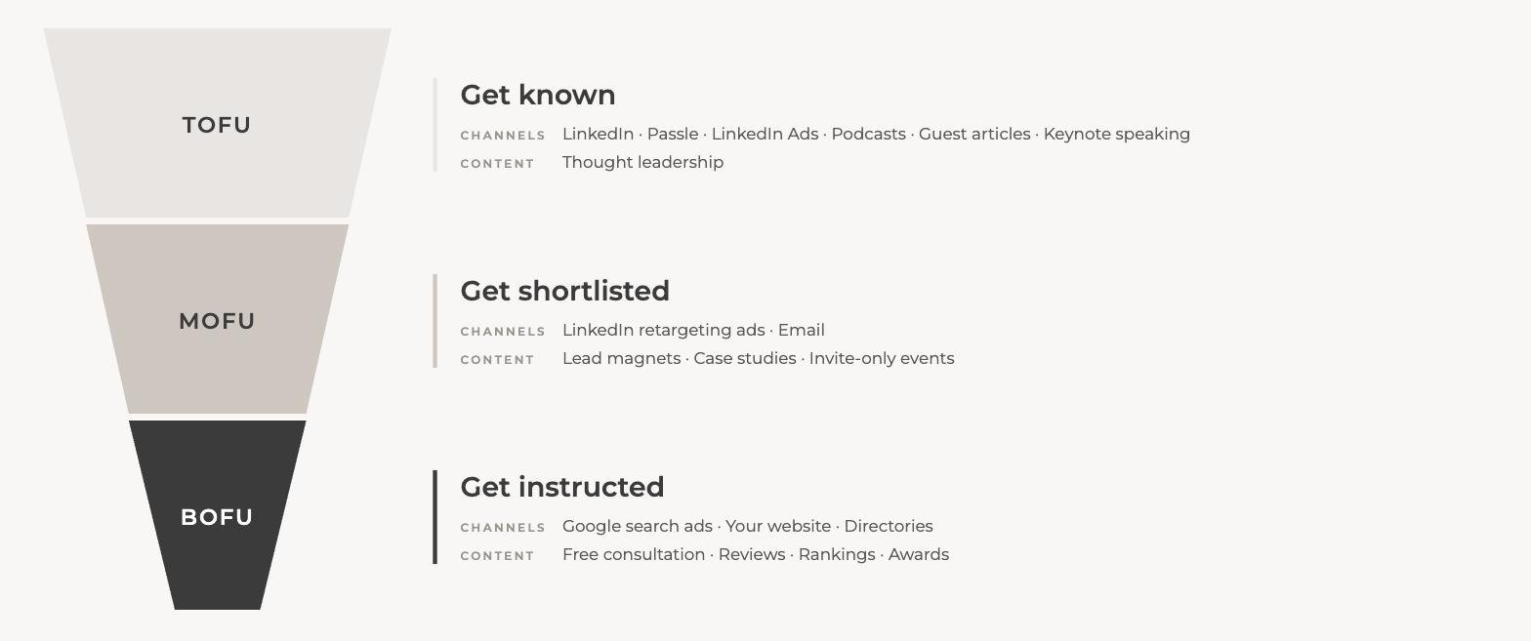Click "Keynote speaking" in the channels list
Image resolution: width=1531 pixels, height=641 pixels.
(1117, 134)
